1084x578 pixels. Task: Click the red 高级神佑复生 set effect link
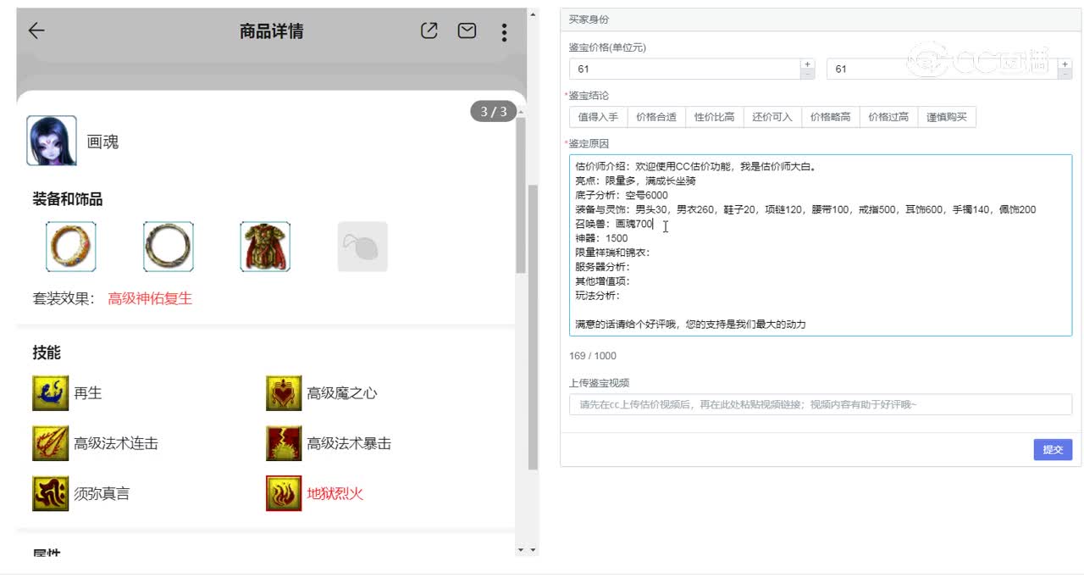click(x=149, y=297)
